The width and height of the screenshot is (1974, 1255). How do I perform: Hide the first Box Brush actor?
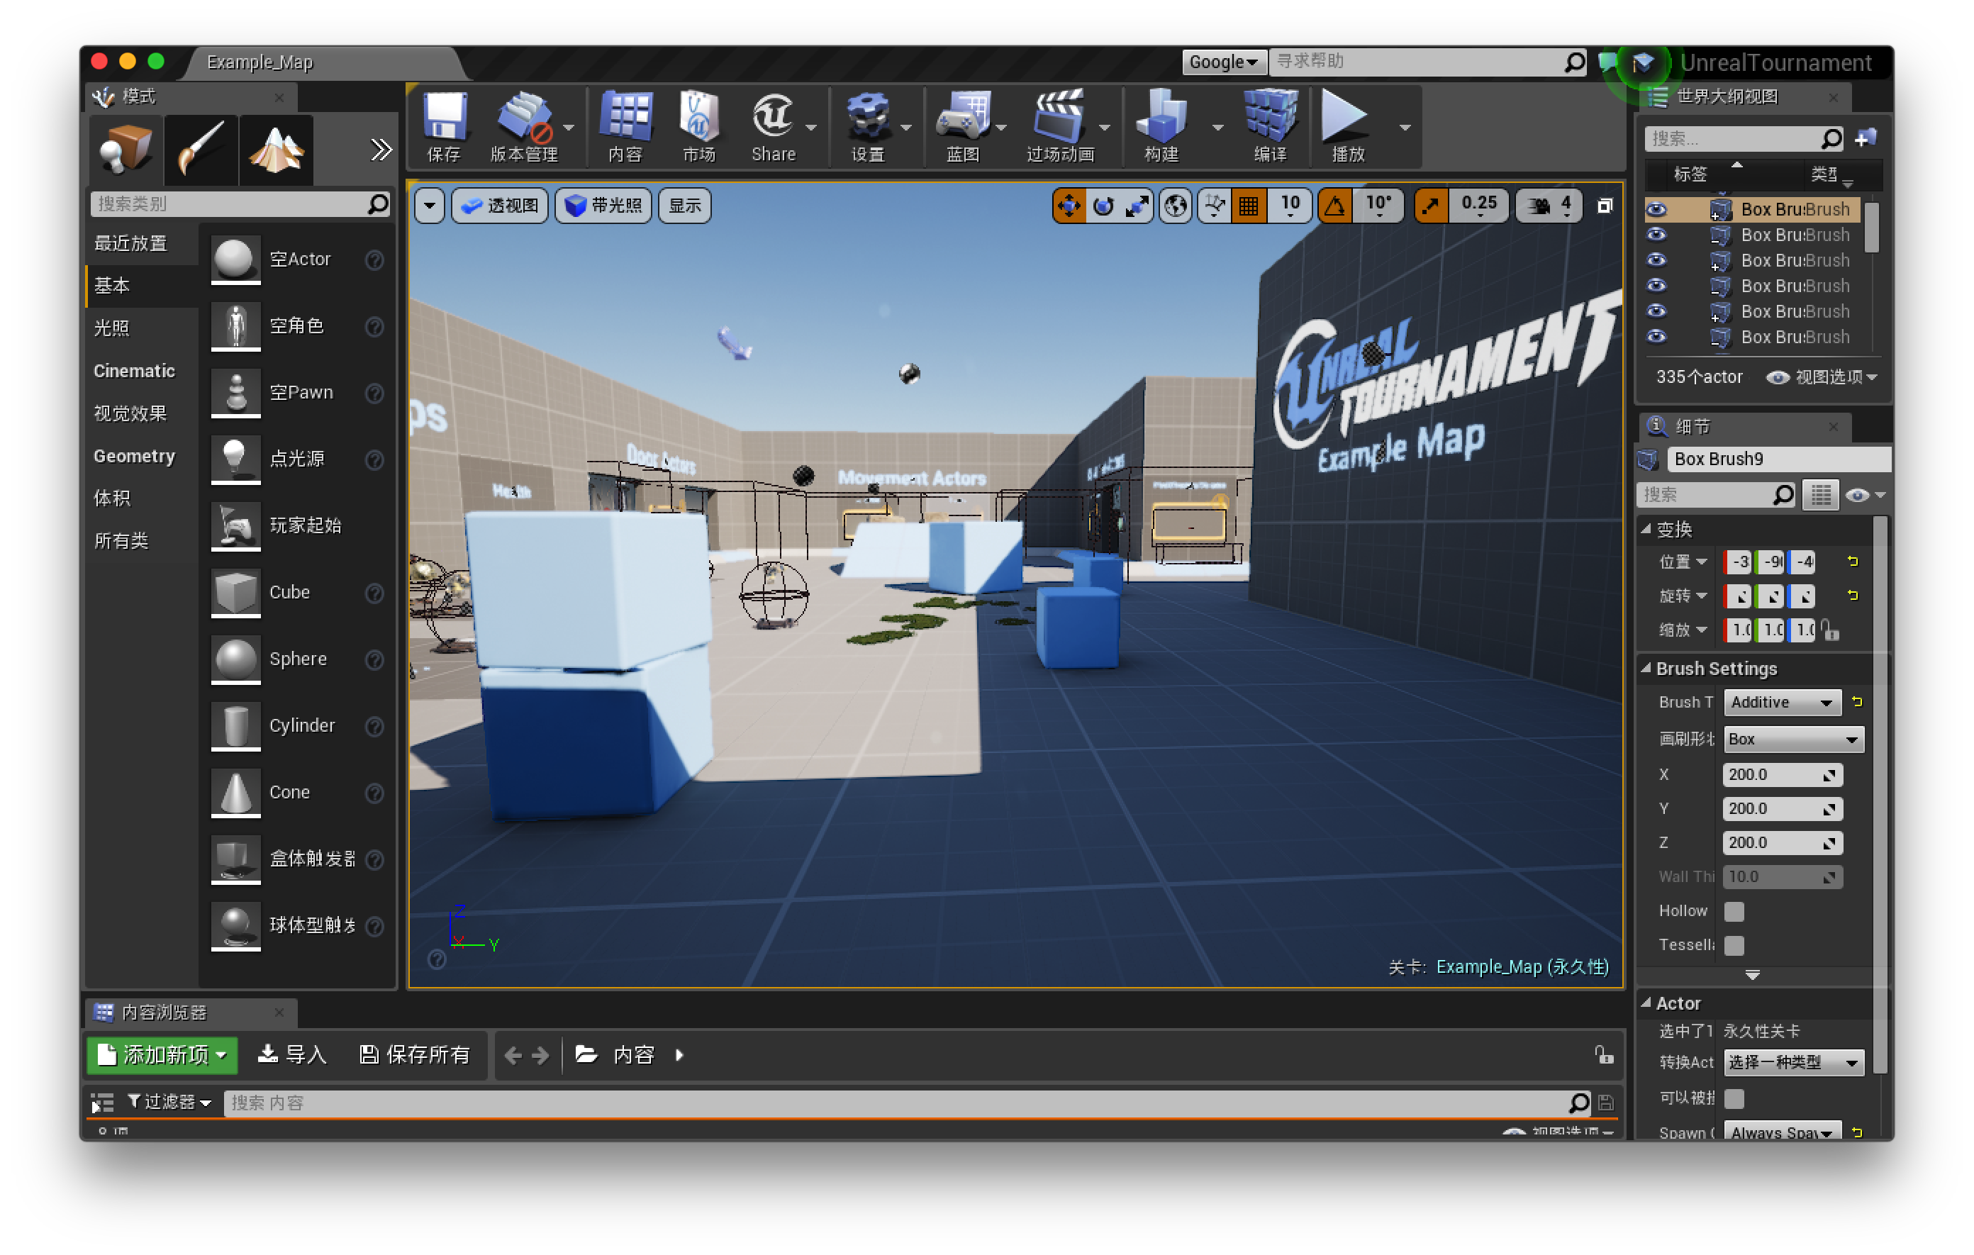tap(1656, 209)
